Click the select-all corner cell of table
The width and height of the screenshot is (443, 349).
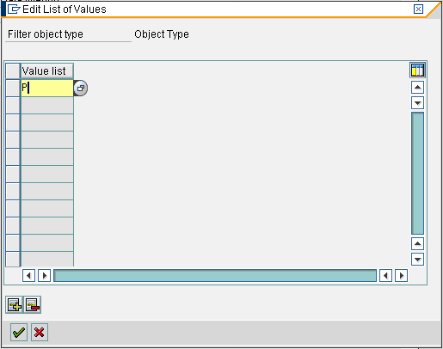point(13,70)
